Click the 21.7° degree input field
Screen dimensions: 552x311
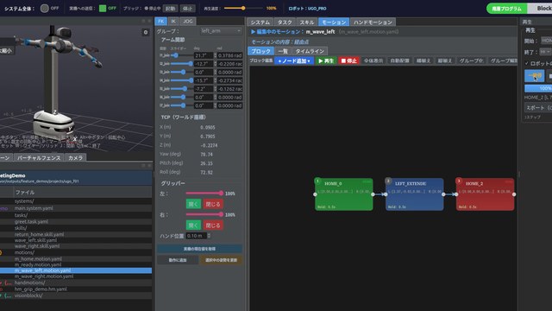pos(204,55)
